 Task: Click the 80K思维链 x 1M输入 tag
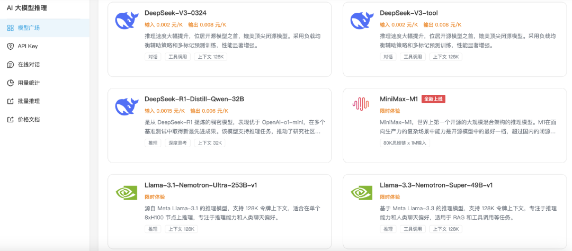click(x=405, y=143)
